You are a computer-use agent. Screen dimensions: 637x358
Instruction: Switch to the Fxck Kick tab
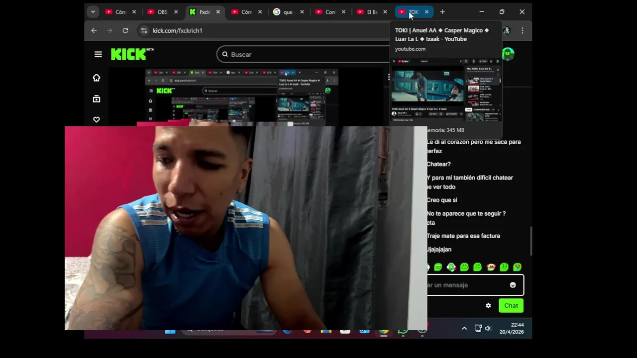click(x=205, y=12)
